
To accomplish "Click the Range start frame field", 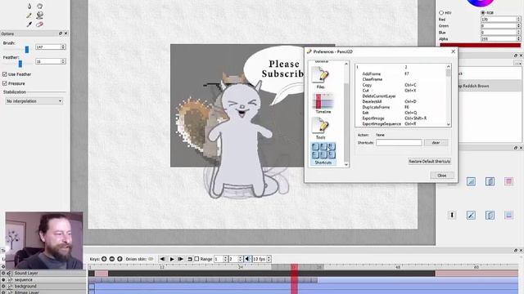I will click(219, 259).
